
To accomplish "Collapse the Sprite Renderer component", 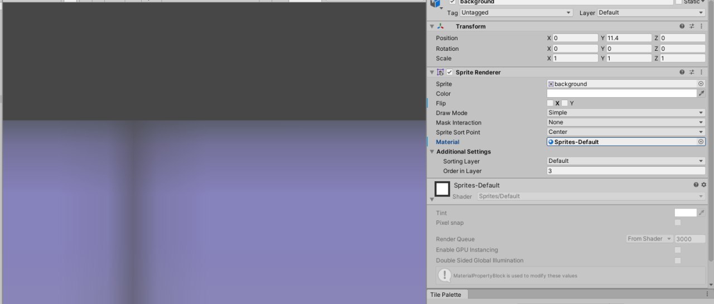I will tap(432, 72).
